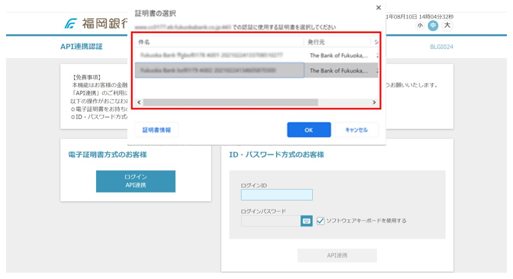The height and width of the screenshot is (279, 513).
Task: Toggle ソフトウェアキーボードを使用する checkbox
Action: (x=321, y=221)
